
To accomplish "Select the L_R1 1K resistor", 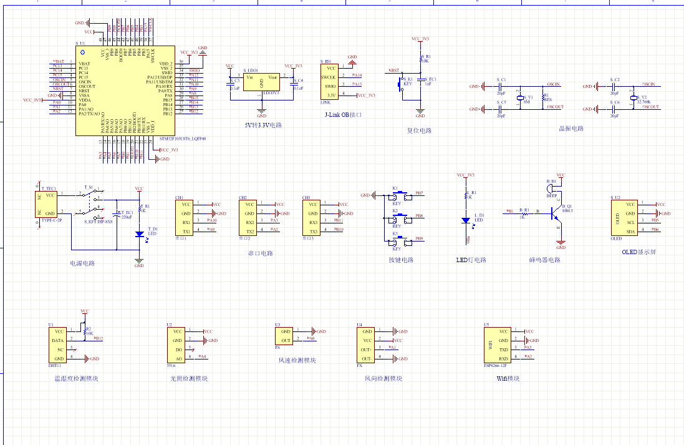I will tap(466, 195).
